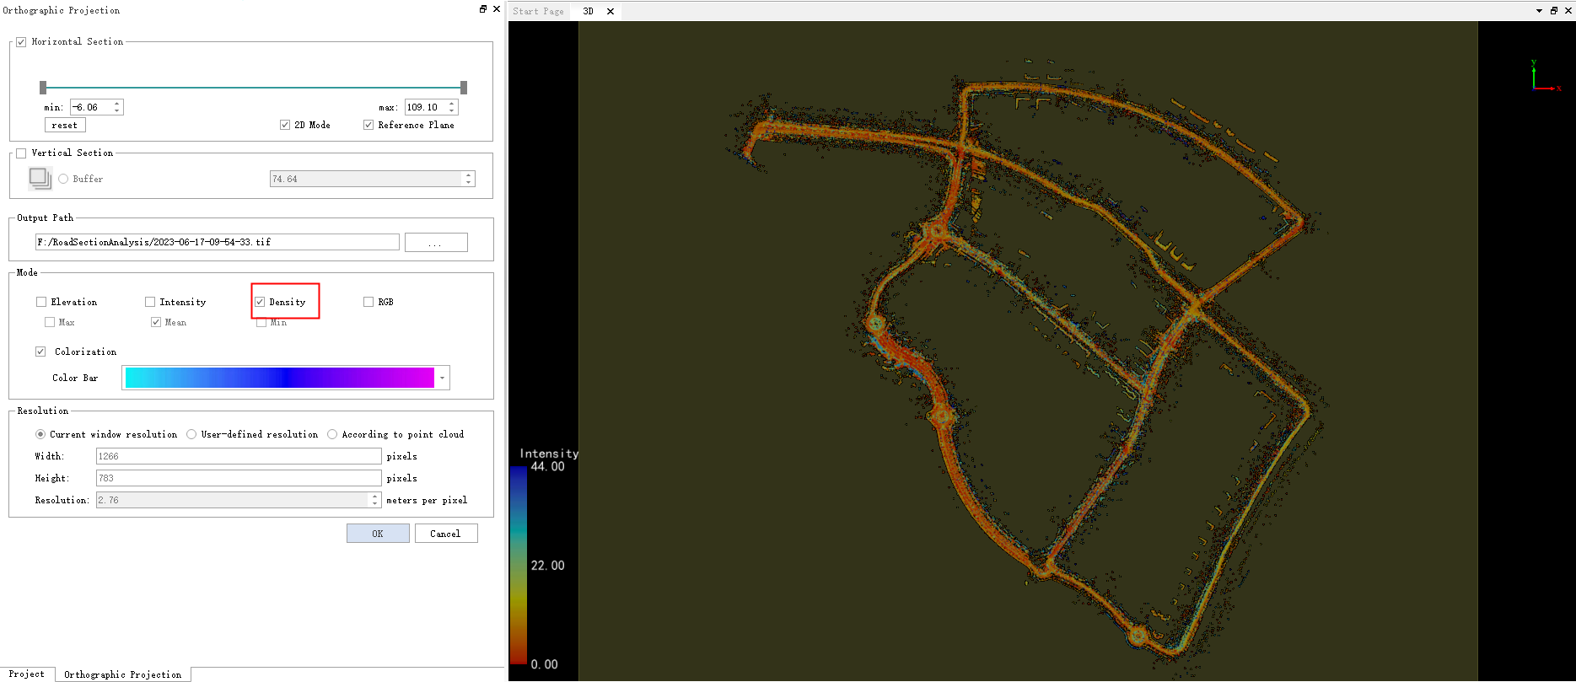Viewport: 1576px width, 682px height.
Task: Toggle the Reference Plane checkbox
Action: (368, 125)
